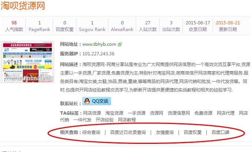Select the 一件代发 tag
This screenshot has height=152, width=252.
point(82,120)
